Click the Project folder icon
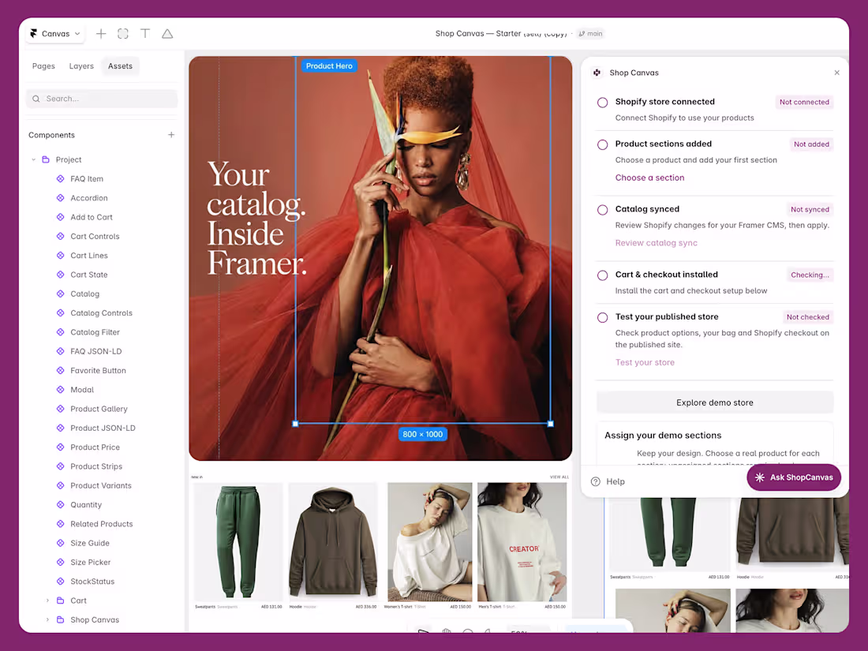 click(46, 159)
